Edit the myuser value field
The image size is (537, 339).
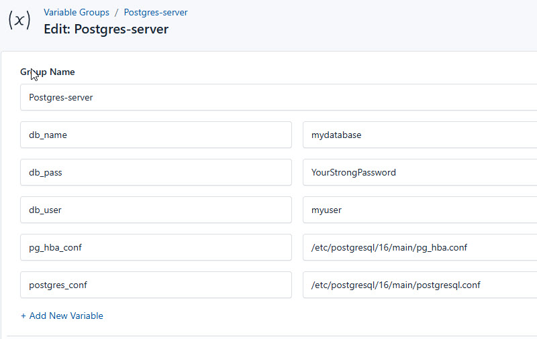[420, 210]
